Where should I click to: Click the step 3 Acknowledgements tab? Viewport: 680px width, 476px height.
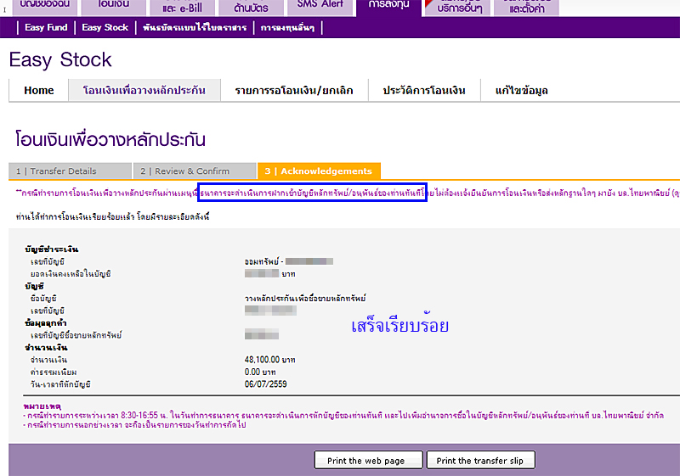(319, 171)
